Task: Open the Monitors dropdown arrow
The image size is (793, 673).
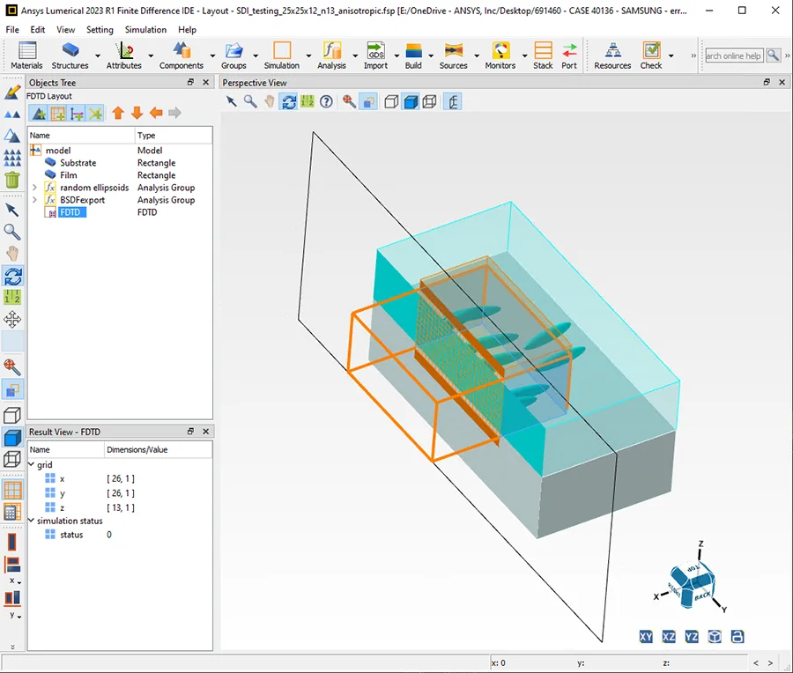Action: [x=524, y=55]
